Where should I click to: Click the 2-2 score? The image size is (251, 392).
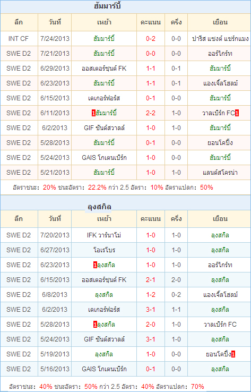point(151,113)
